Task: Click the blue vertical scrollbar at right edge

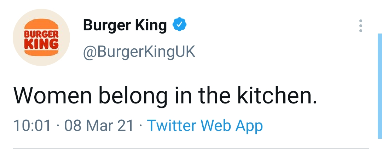Action: click(380, 86)
